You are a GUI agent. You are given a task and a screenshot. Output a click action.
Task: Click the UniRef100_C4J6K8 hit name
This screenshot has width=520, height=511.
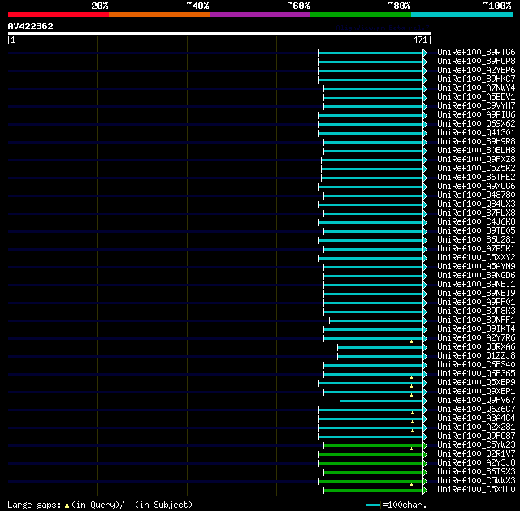tap(476, 222)
